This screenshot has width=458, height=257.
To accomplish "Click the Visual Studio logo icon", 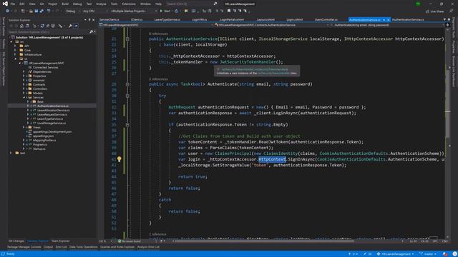I will tap(5, 4).
